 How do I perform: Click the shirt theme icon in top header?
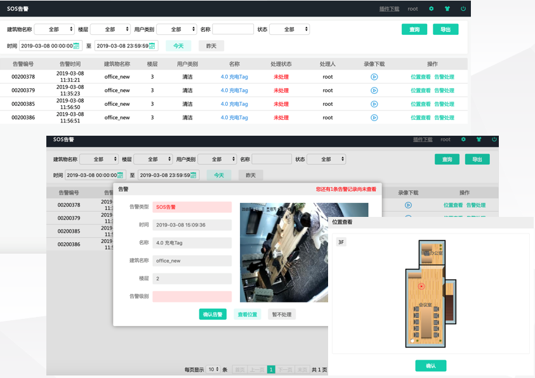click(x=447, y=8)
